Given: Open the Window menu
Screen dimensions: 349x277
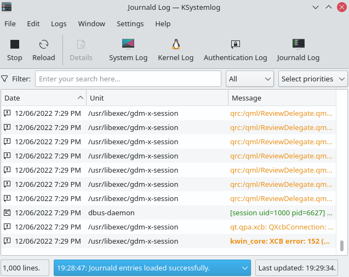Looking at the screenshot, I should coord(91,23).
